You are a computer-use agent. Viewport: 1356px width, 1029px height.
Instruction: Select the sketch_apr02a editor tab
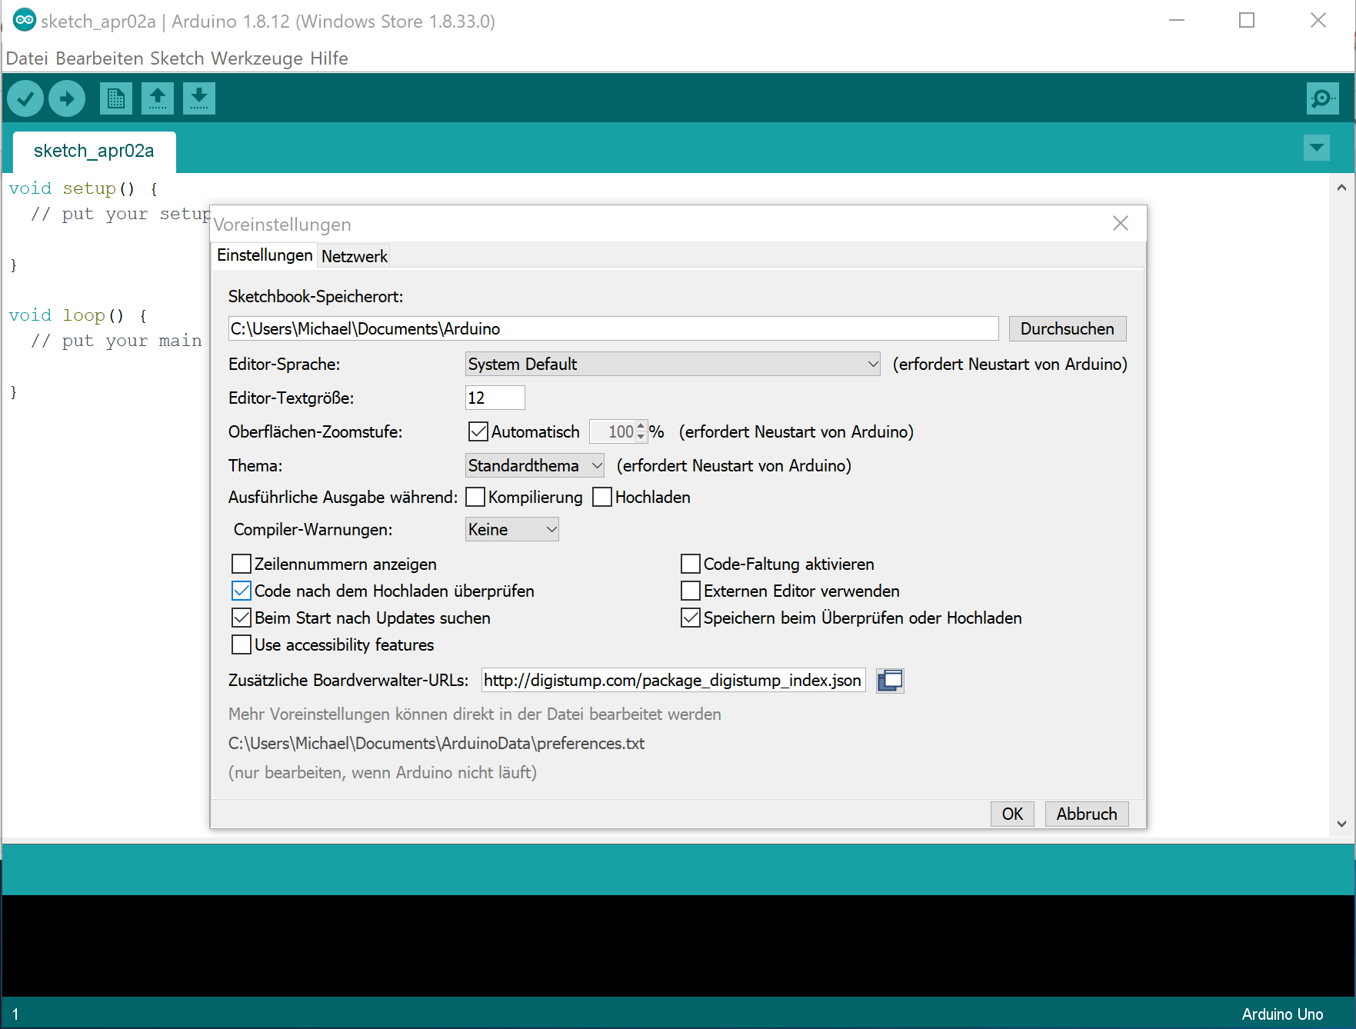pos(94,151)
